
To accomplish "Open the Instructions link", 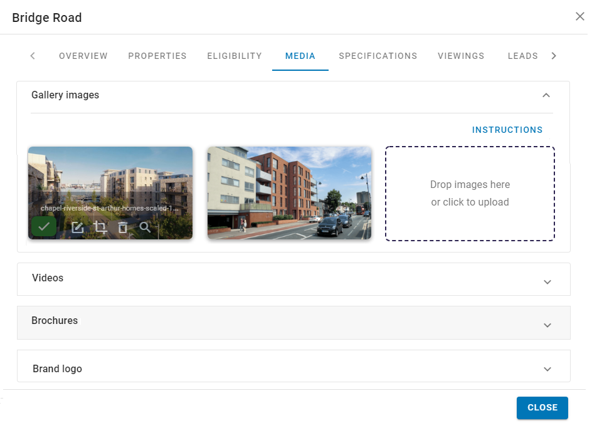I will 507,130.
